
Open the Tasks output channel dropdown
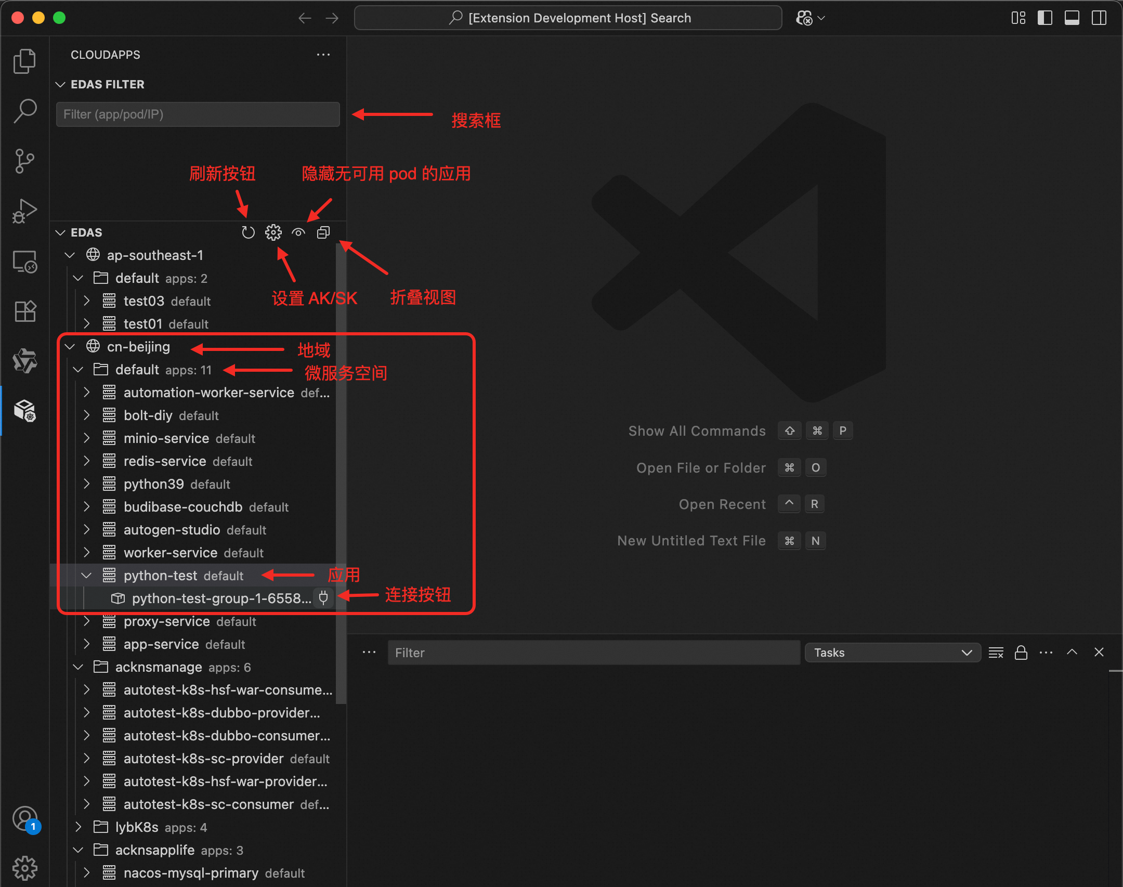892,653
